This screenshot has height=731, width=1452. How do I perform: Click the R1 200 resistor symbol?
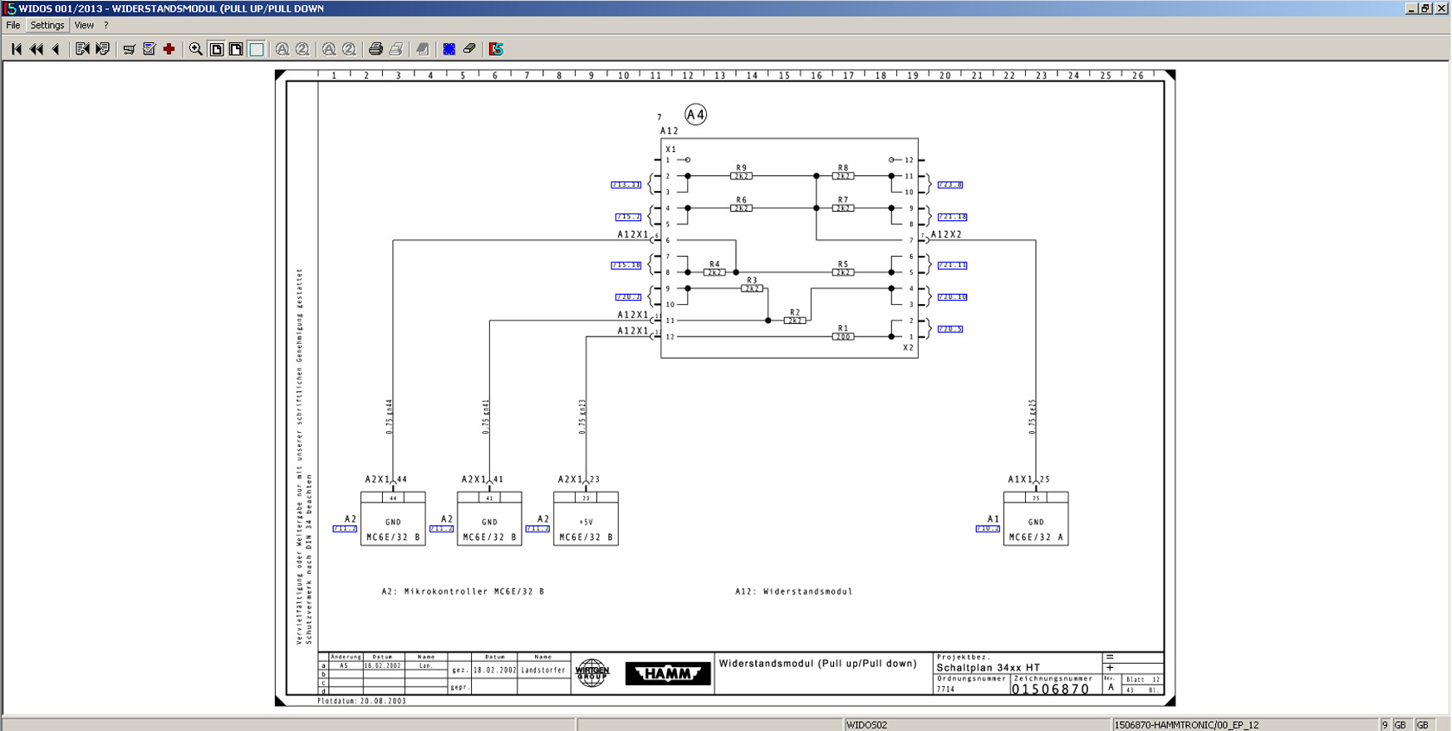click(x=843, y=336)
